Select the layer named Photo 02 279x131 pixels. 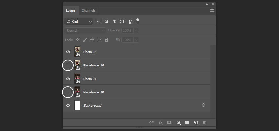click(90, 52)
